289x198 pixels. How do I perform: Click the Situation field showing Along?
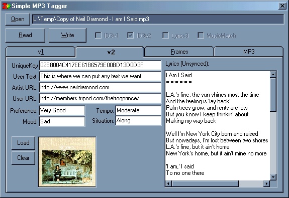tap(138, 121)
